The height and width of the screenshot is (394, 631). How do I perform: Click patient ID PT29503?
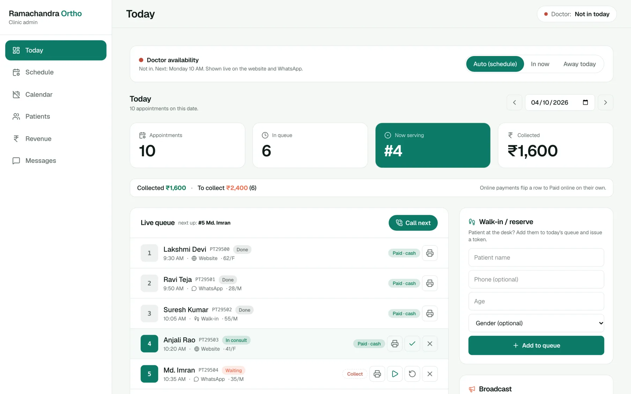pyautogui.click(x=209, y=340)
